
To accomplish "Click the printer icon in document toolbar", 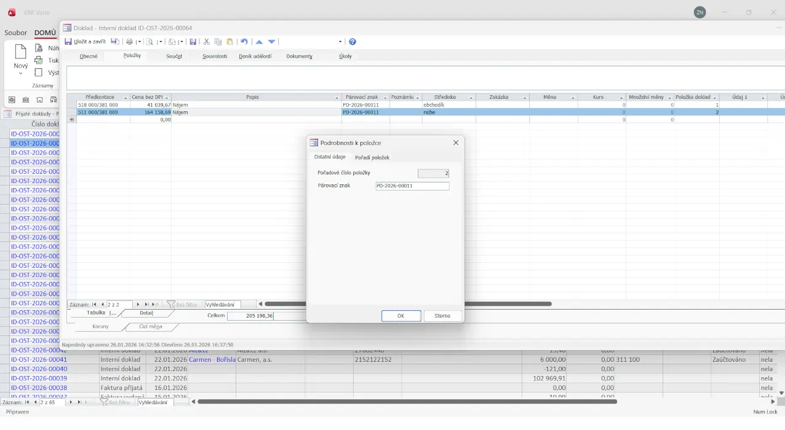I will click(x=129, y=42).
